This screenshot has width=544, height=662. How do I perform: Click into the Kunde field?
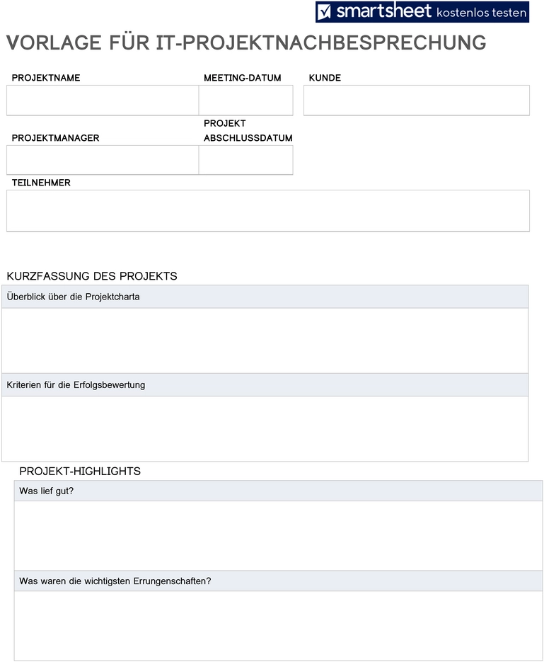pos(417,101)
